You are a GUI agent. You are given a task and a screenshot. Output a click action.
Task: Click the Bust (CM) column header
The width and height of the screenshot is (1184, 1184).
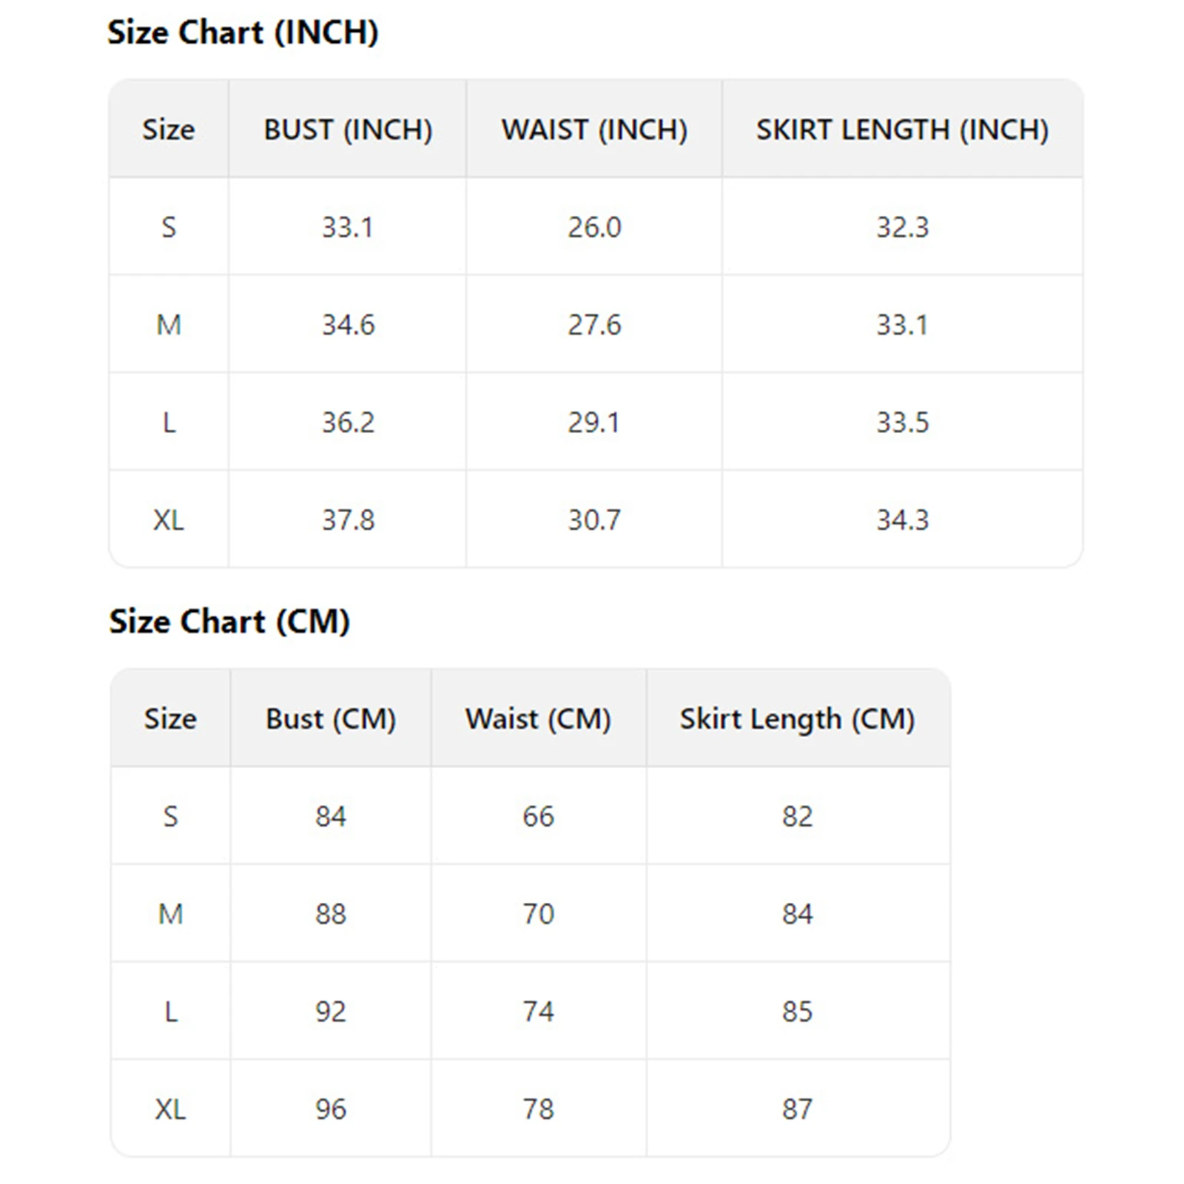331,719
